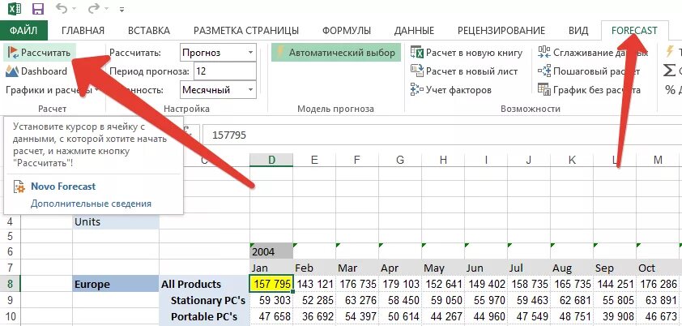The image size is (682, 326).
Task: Click График без расчета option
Action: tap(589, 90)
